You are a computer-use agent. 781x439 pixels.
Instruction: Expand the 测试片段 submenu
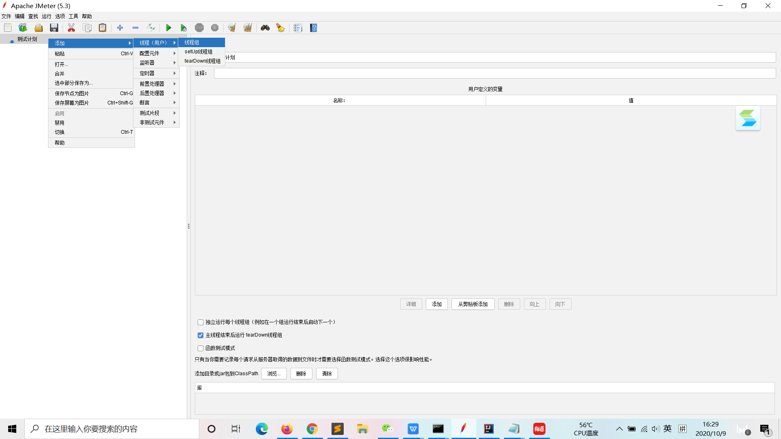(x=157, y=113)
